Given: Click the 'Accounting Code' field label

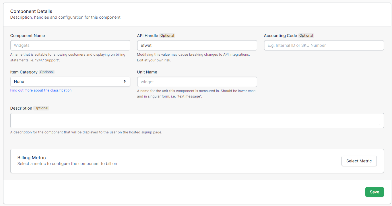Looking at the screenshot, I should (280, 36).
